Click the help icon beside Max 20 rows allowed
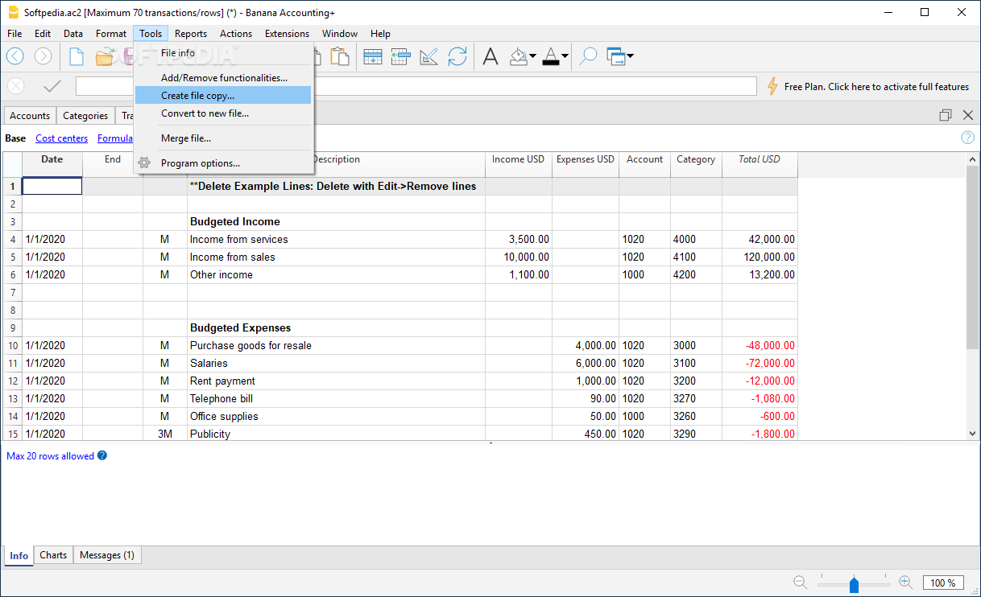 [102, 455]
